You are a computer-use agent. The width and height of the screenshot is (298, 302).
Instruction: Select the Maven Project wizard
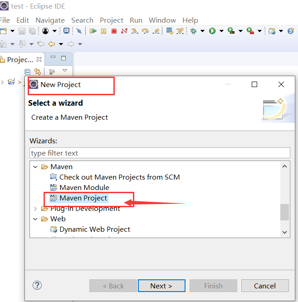(x=83, y=198)
